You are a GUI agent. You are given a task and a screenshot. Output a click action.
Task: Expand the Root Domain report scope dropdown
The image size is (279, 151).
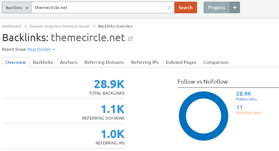tap(41, 50)
